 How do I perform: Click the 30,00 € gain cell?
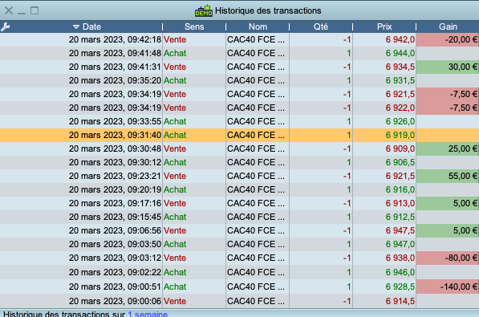pos(448,67)
